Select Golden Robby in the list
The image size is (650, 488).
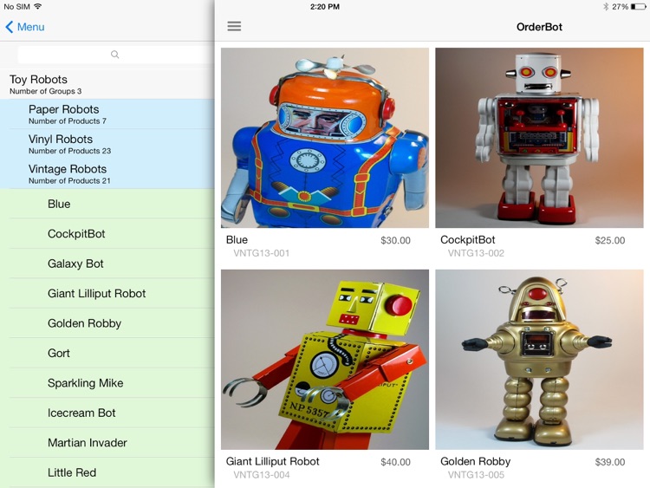[107, 323]
